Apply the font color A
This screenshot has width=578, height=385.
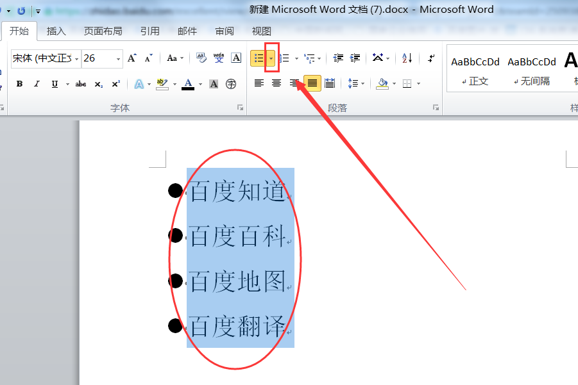(x=188, y=84)
